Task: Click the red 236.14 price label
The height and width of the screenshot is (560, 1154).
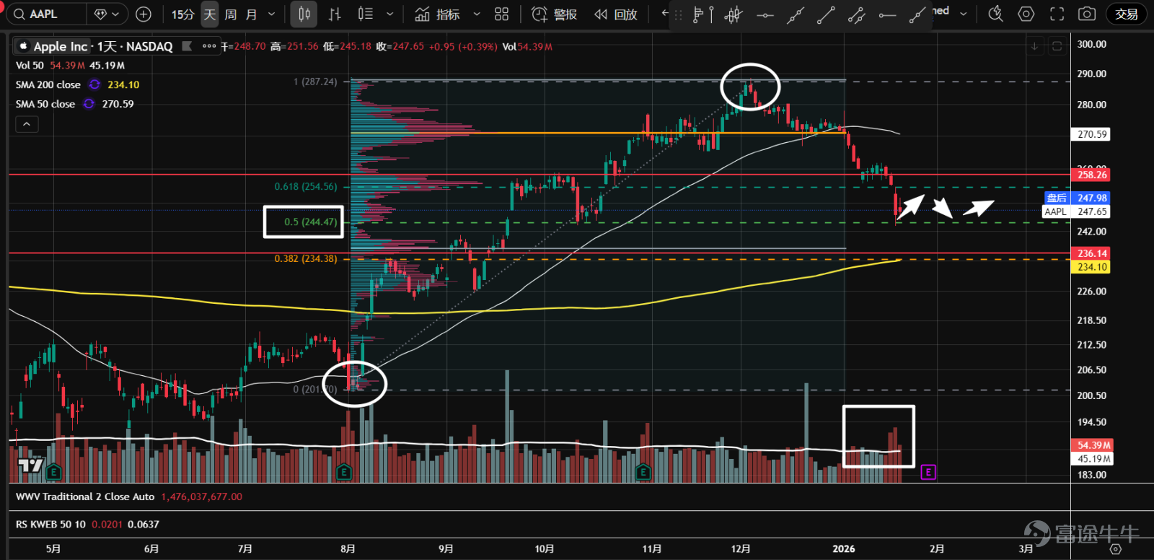Action: tap(1092, 253)
